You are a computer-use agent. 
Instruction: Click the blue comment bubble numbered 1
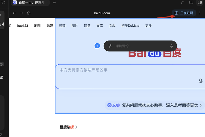tap(97, 46)
